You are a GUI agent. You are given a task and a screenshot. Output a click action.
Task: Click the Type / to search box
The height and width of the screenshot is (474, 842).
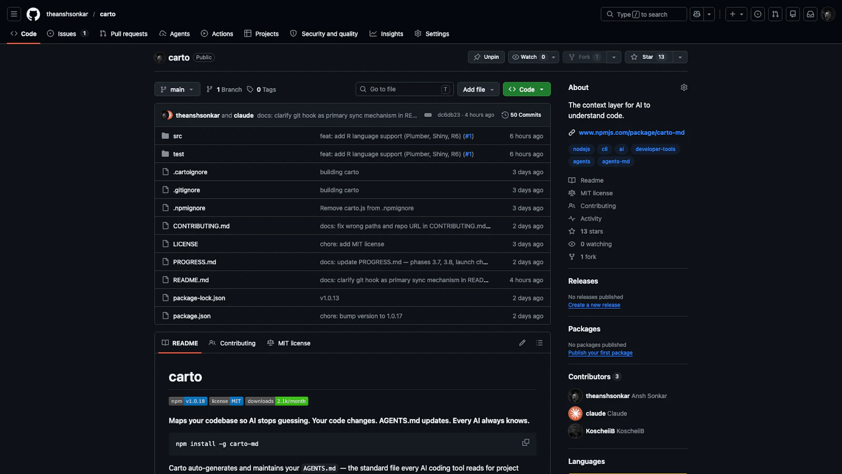644,14
